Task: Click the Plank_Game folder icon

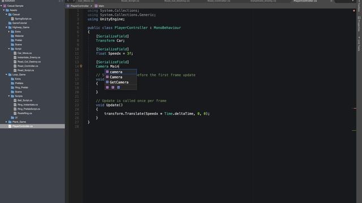Action: (10, 122)
